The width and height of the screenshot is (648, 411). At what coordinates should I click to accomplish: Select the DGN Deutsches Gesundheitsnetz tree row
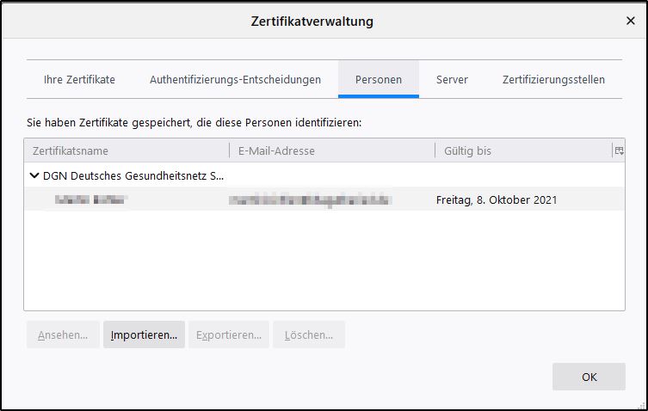133,175
